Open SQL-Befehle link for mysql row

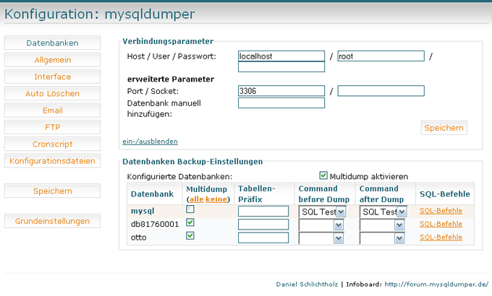441,211
